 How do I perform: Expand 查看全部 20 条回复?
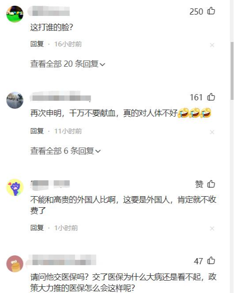(x=68, y=64)
